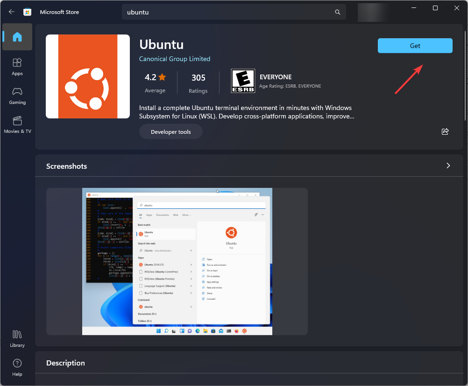Click the search magnifier icon
468x386 pixels.
338,12
